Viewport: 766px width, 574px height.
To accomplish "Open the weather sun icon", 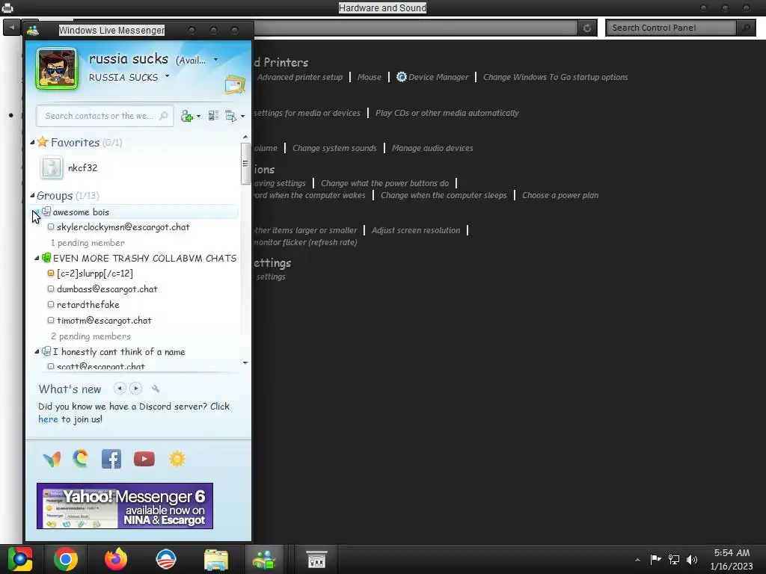I will coord(177,459).
